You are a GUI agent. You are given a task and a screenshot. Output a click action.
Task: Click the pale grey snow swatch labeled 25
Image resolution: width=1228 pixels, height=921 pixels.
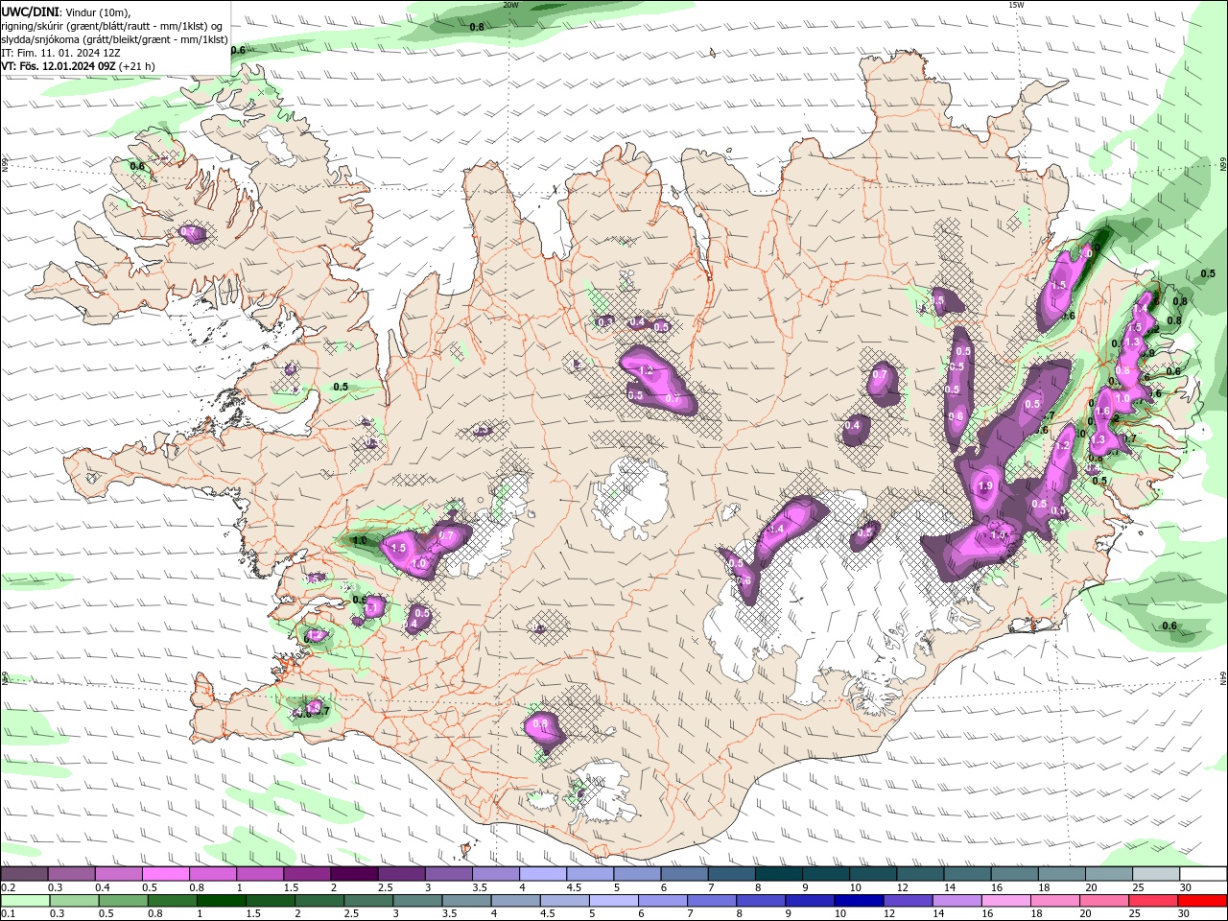click(1155, 874)
